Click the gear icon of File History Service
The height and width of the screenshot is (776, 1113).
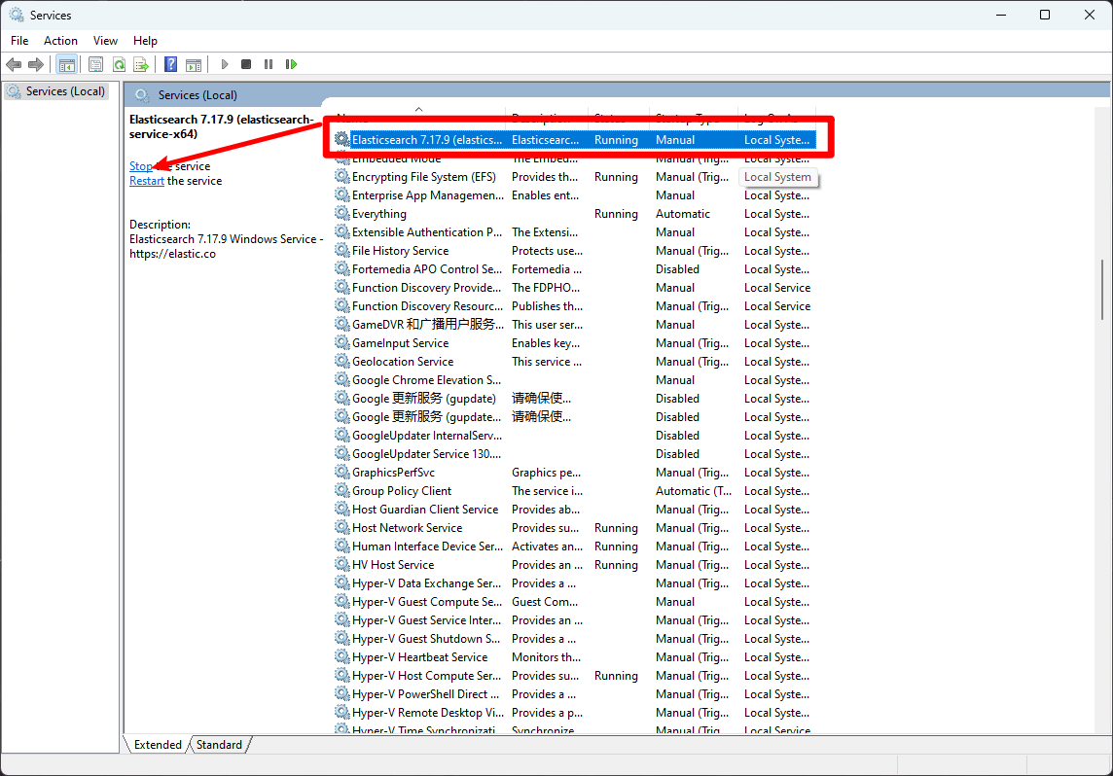(342, 250)
